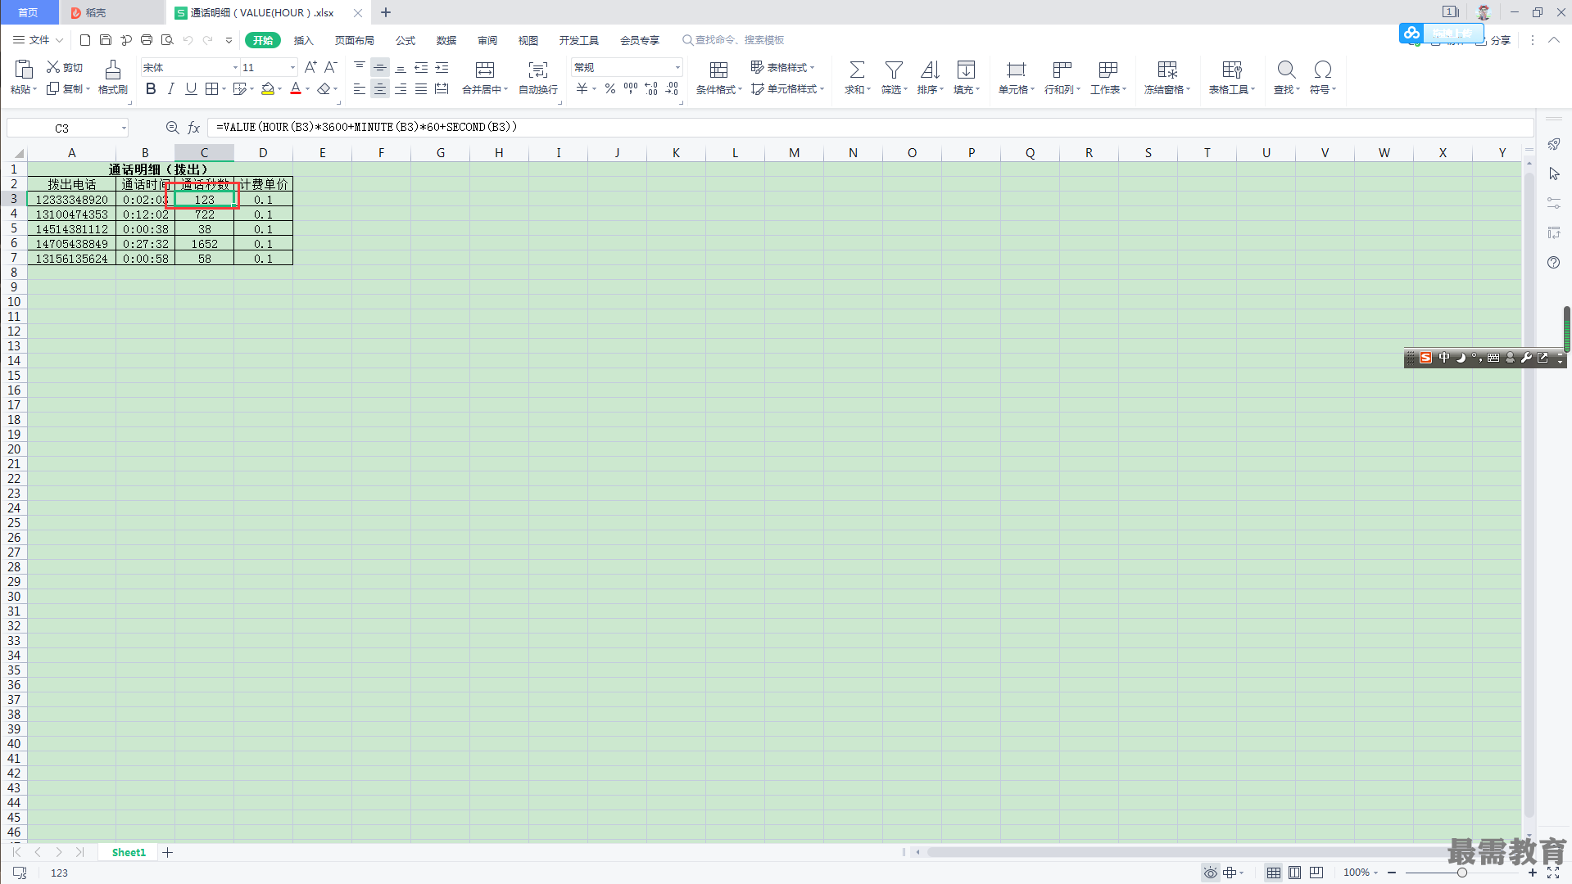Toggle bold formatting
The width and height of the screenshot is (1572, 884).
[151, 89]
